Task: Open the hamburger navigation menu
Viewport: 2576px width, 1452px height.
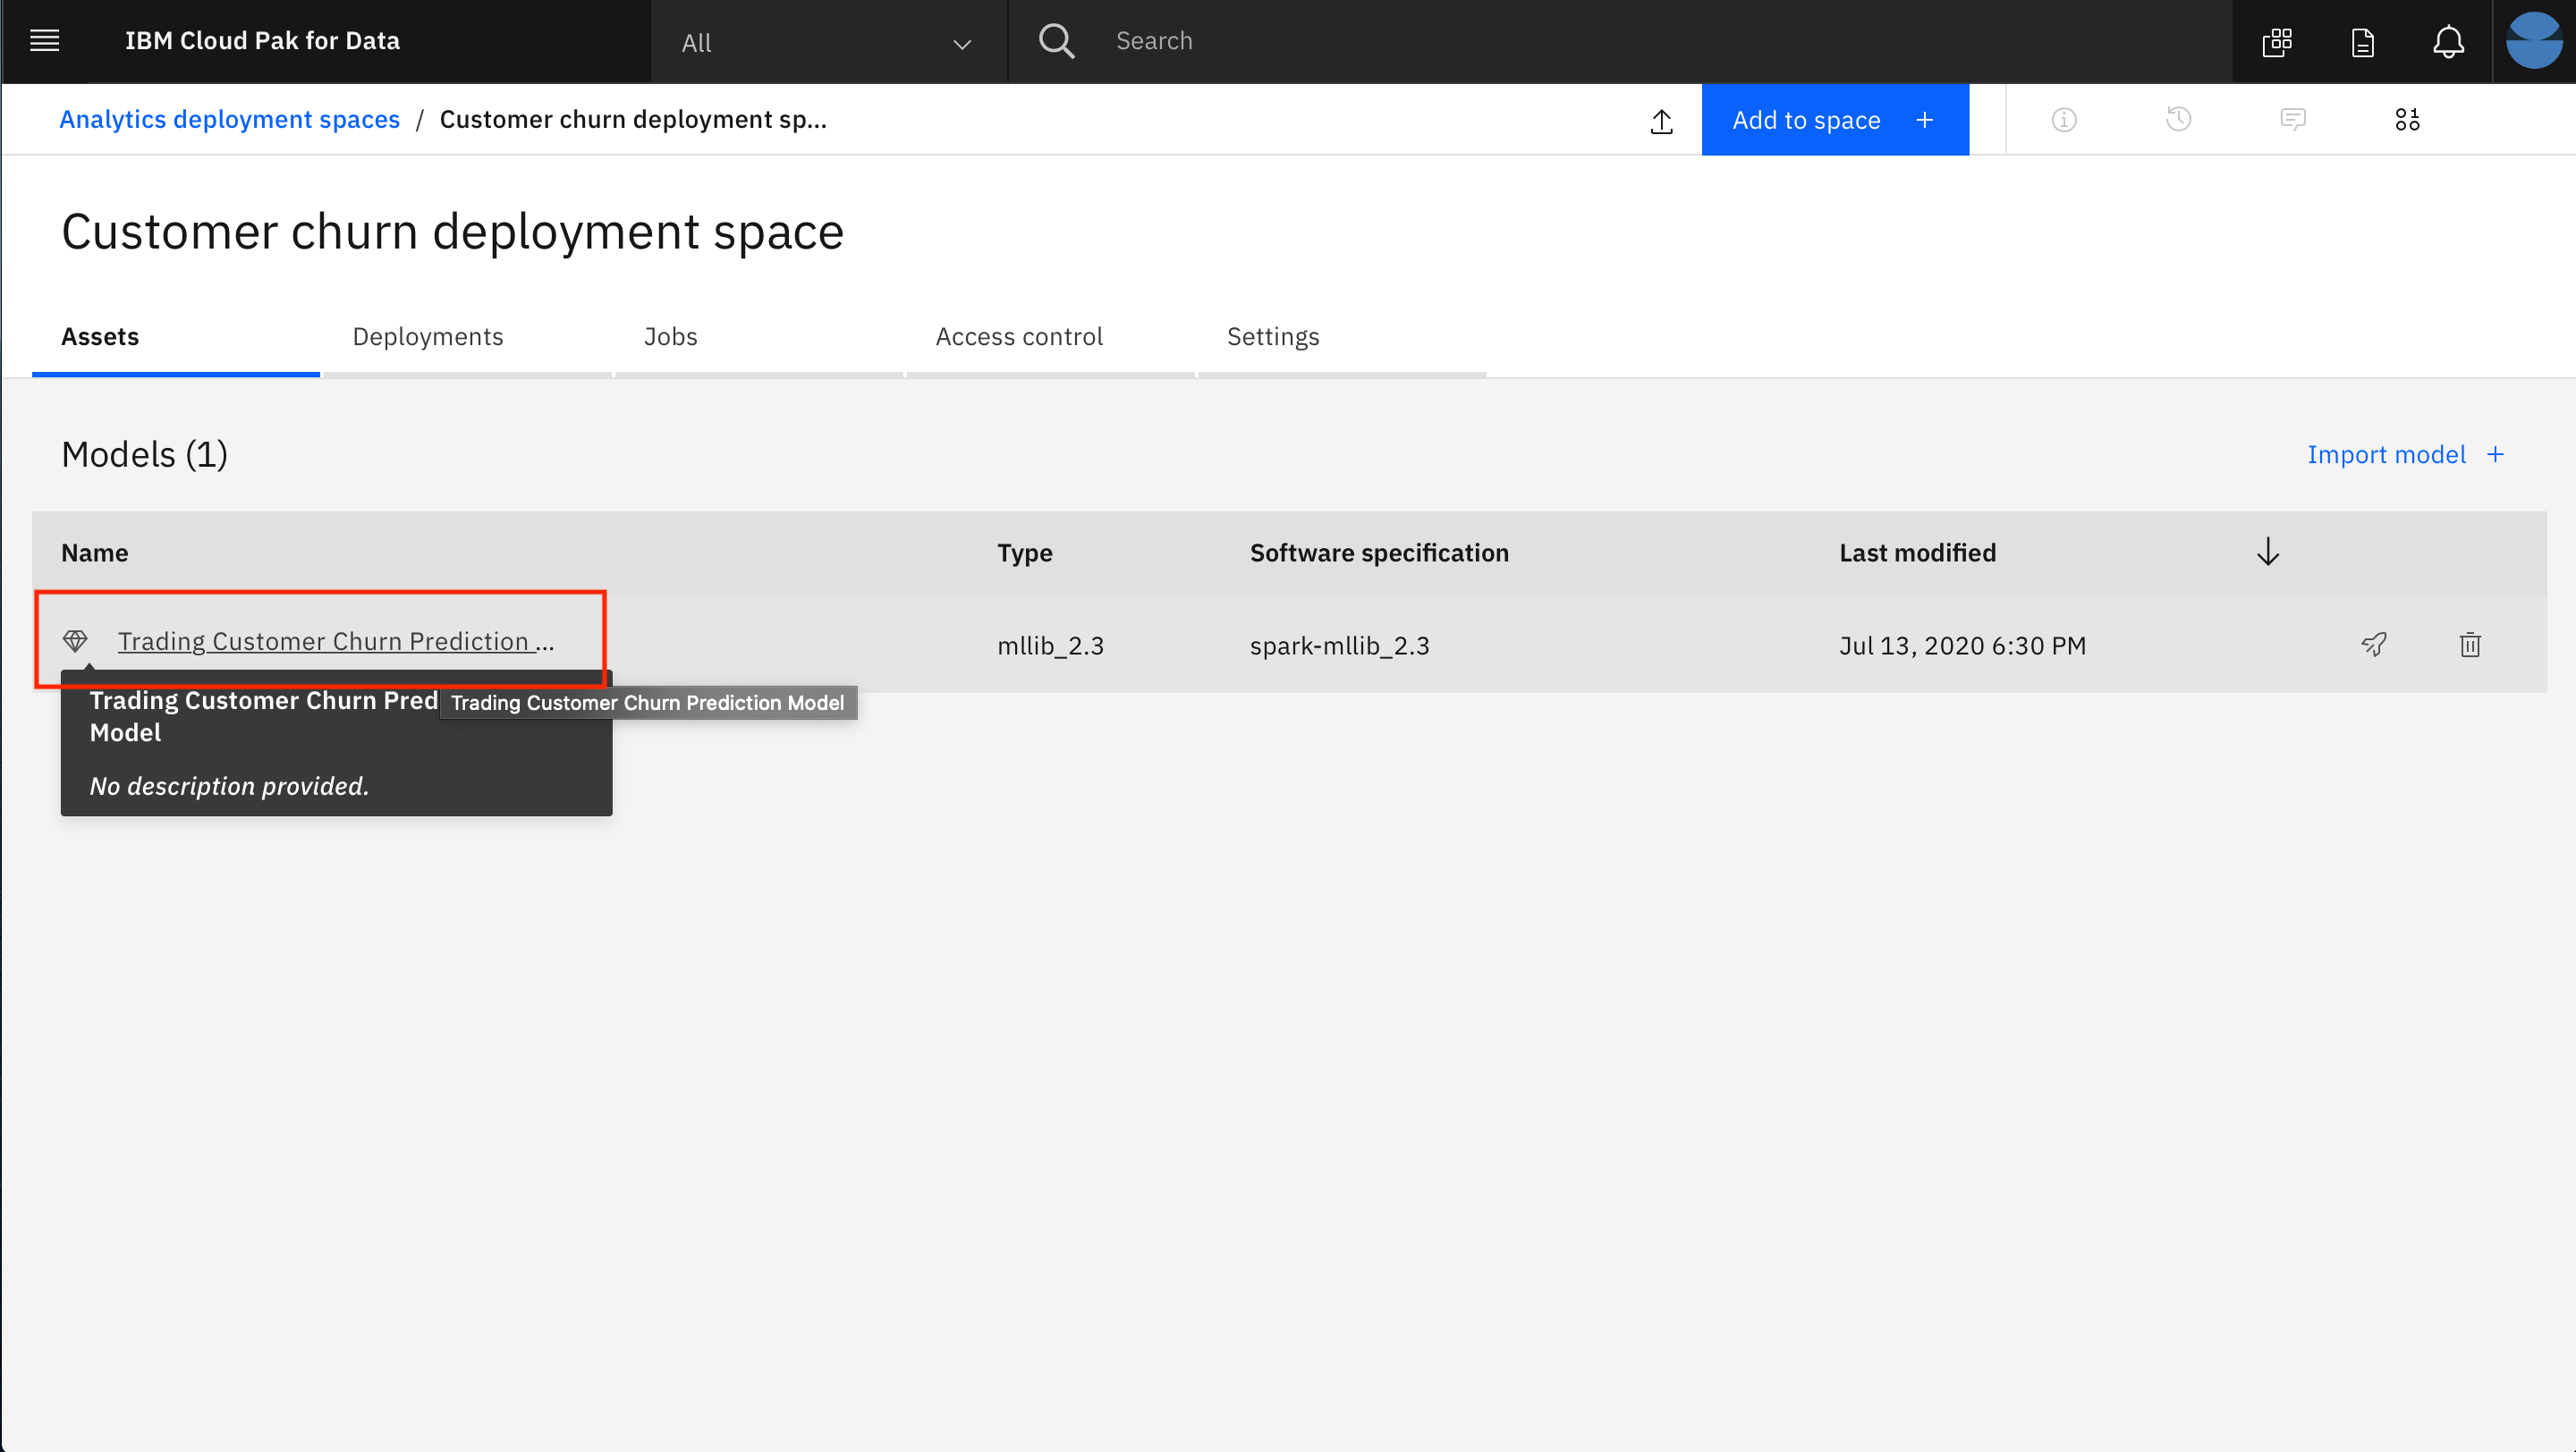Action: [44, 41]
